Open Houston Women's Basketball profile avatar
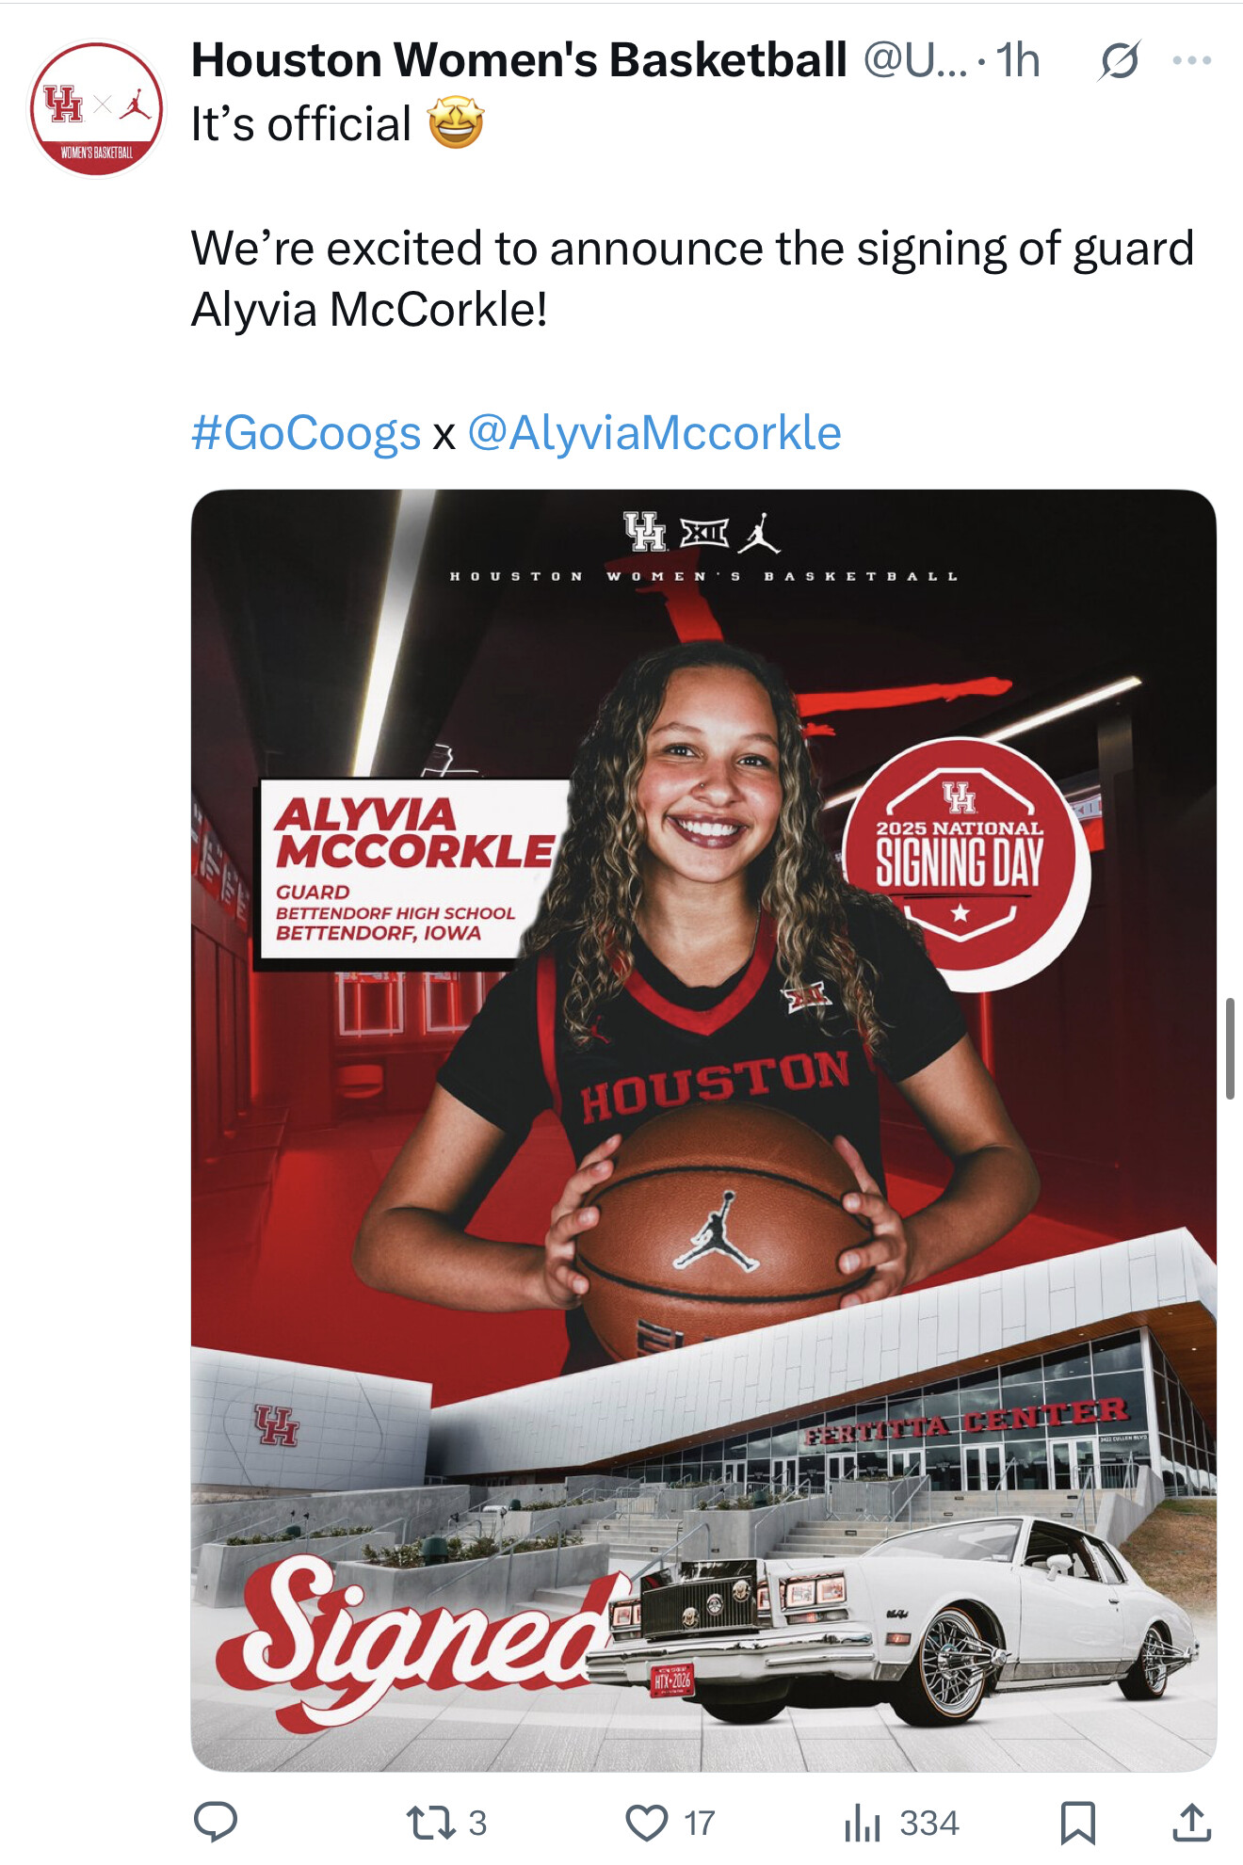1243x1865 pixels. (97, 107)
